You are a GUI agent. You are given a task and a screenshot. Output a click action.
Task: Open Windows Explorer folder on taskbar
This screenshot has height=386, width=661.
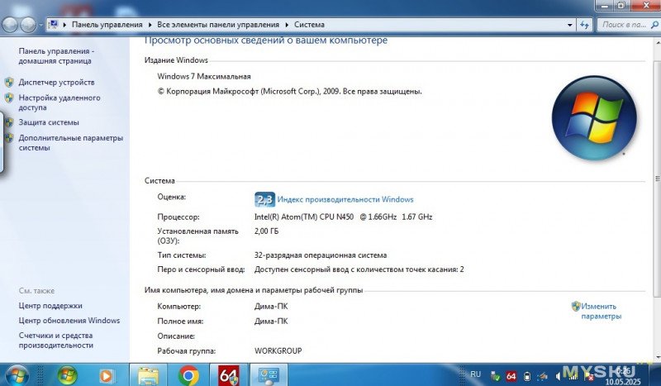[x=148, y=375]
